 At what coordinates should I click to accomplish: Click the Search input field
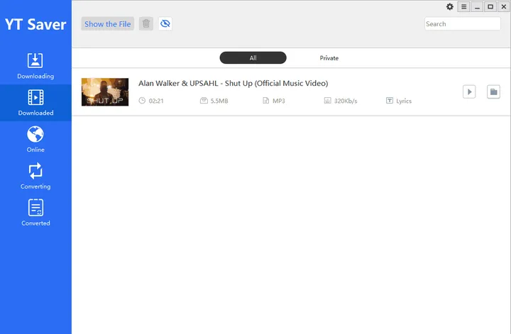point(462,24)
